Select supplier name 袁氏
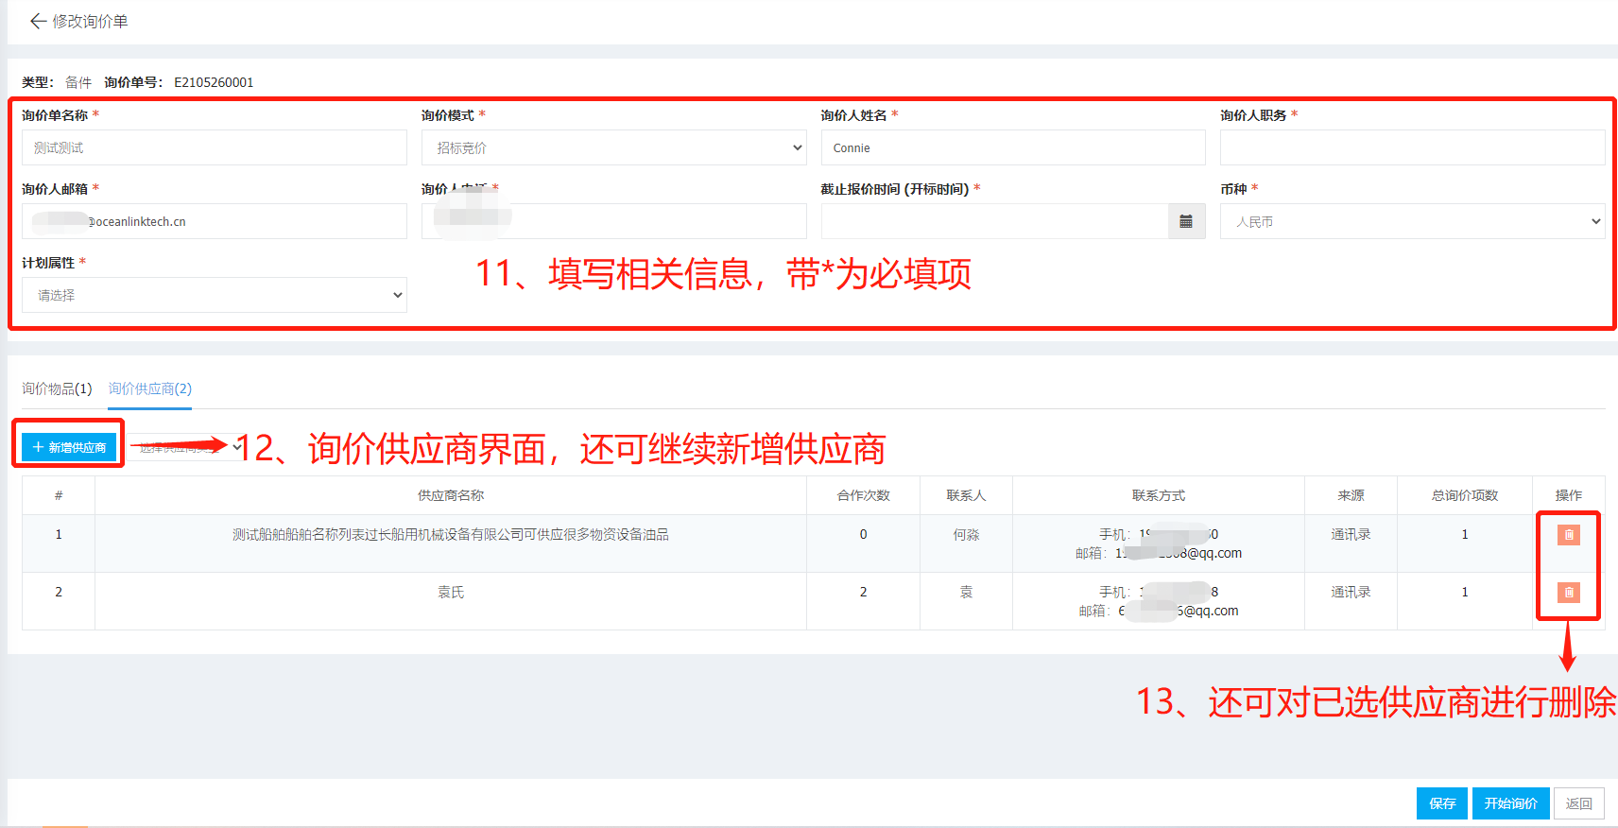This screenshot has height=828, width=1618. (451, 593)
